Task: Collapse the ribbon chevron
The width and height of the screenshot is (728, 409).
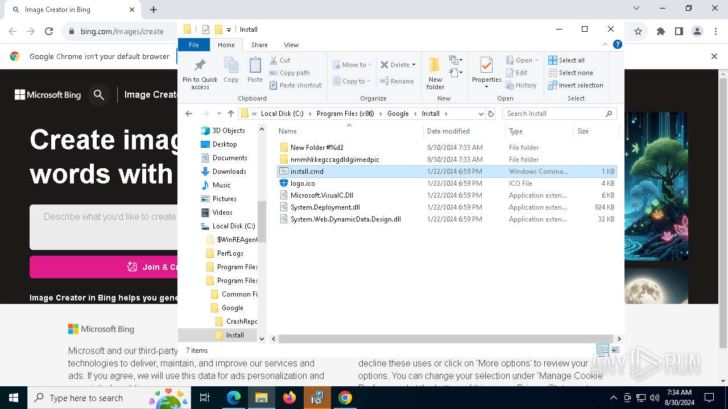Action: (x=606, y=44)
